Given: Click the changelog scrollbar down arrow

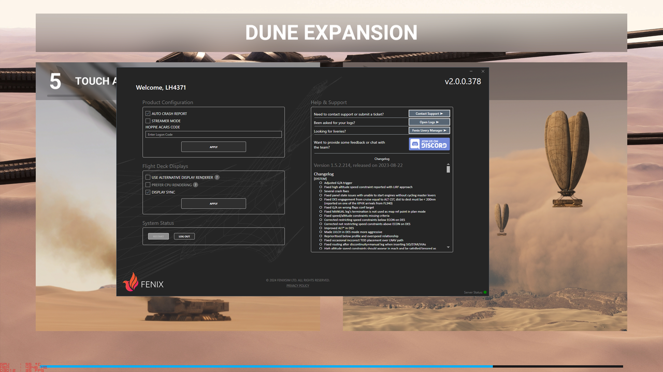Looking at the screenshot, I should (x=448, y=247).
